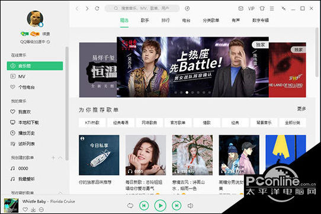This screenshot has width=321, height=214.
Task: Open the 意境古风 playlist cover
Action: point(192,155)
